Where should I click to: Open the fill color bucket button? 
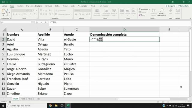[30, 14]
